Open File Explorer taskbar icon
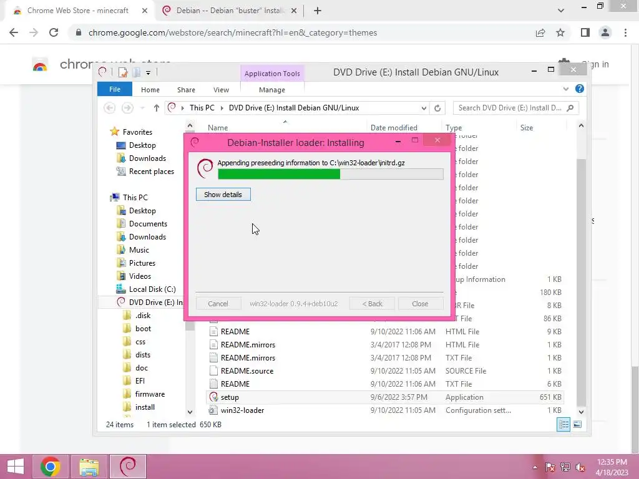This screenshot has height=479, width=639. coord(89,467)
